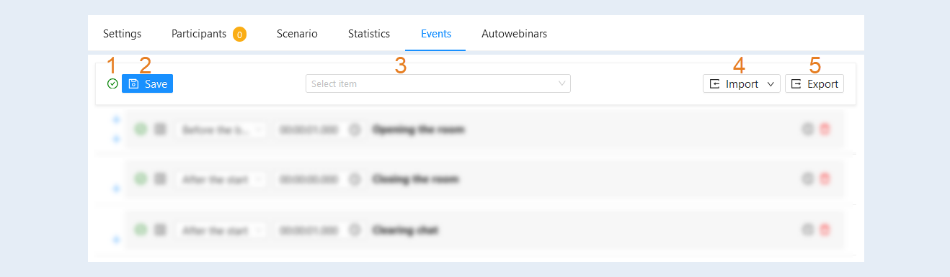
Task: Save the events list
Action: click(147, 84)
